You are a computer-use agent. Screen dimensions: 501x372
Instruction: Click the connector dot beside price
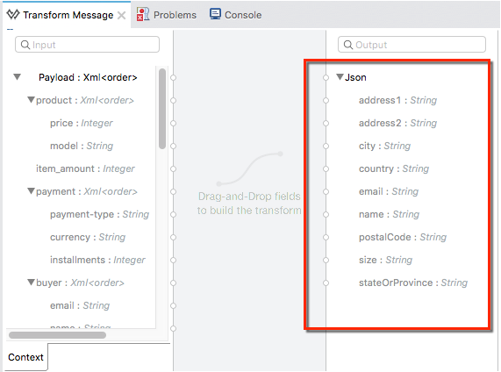click(173, 123)
